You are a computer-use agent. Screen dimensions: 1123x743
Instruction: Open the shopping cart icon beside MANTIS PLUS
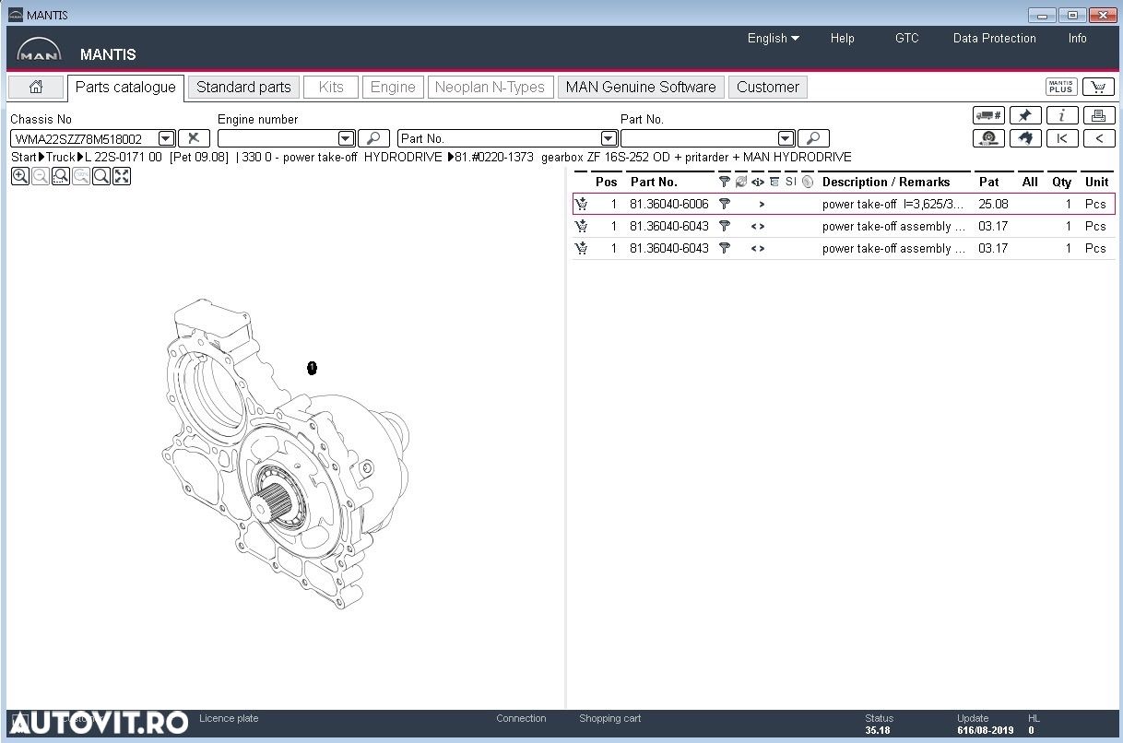pos(1098,88)
